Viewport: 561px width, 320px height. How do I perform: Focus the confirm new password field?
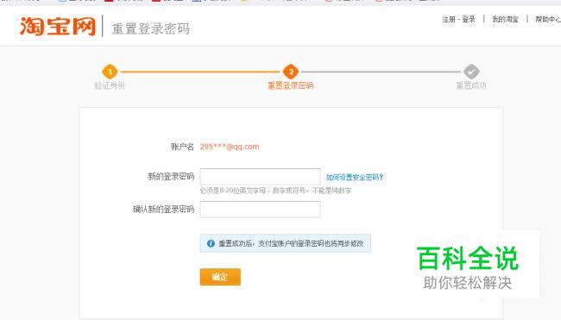coord(260,209)
